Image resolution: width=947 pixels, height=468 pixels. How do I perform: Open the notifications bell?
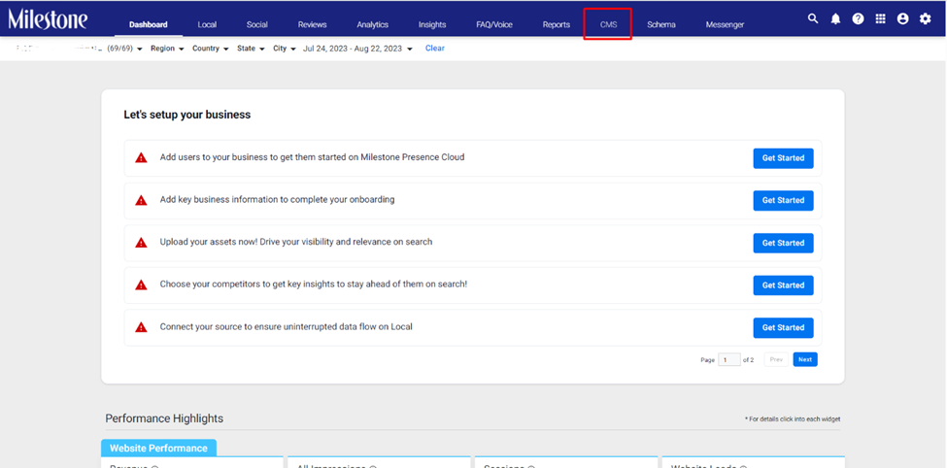835,18
